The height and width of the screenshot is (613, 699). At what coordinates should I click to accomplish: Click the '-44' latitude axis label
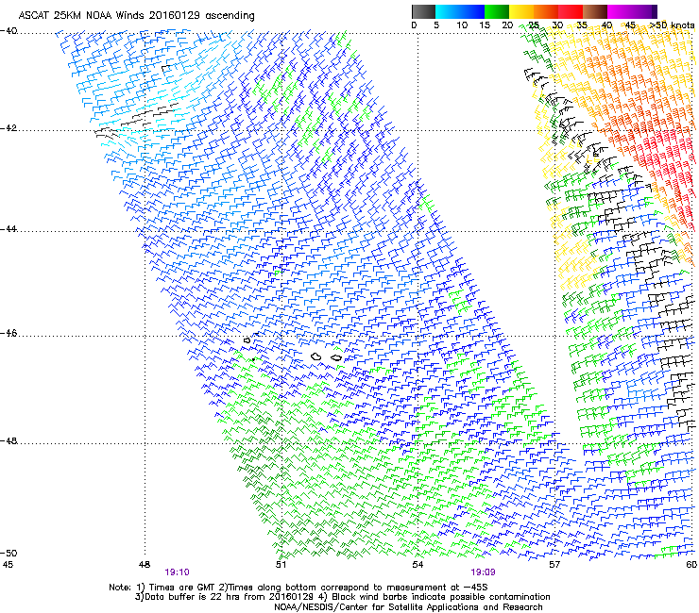(9, 229)
